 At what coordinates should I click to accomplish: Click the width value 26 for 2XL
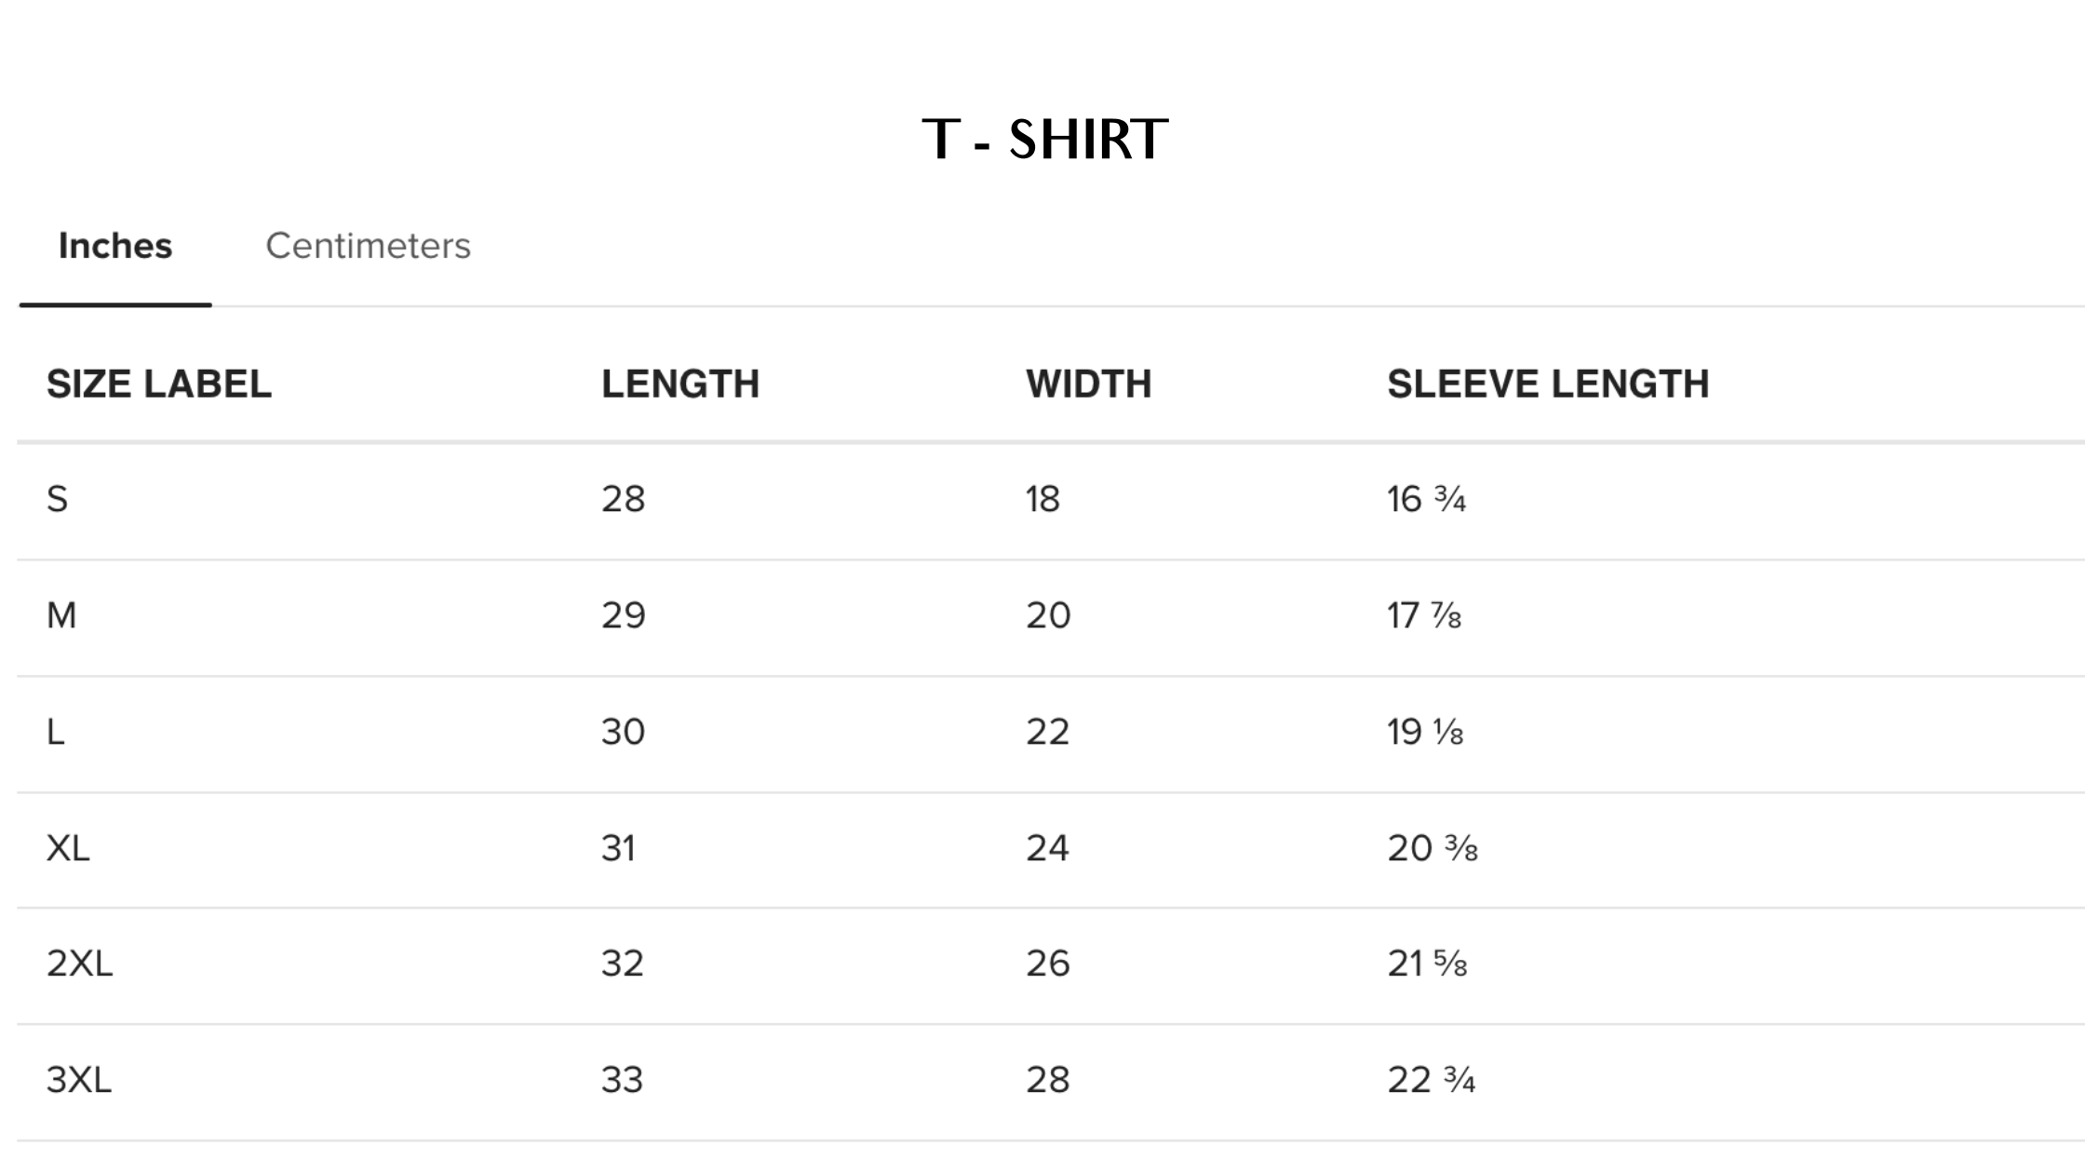1047,964
